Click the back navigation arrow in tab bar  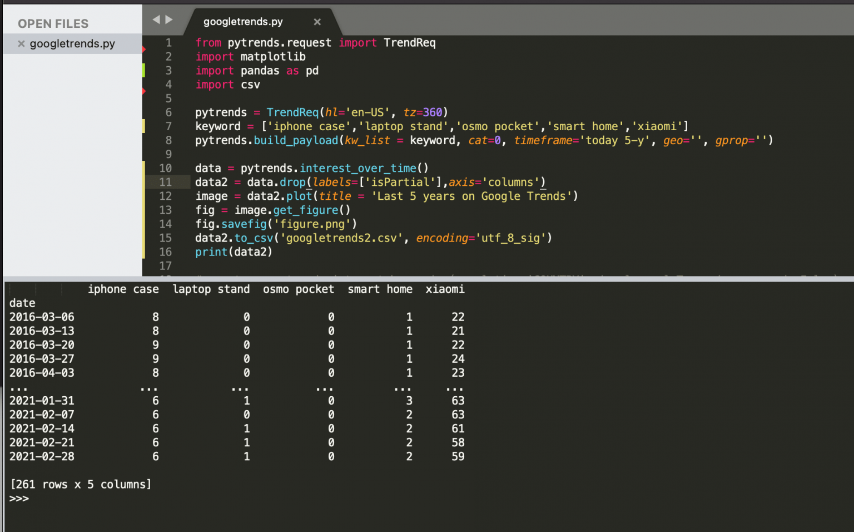coord(155,19)
